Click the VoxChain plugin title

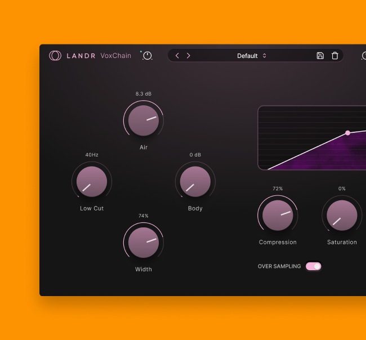[x=116, y=56]
